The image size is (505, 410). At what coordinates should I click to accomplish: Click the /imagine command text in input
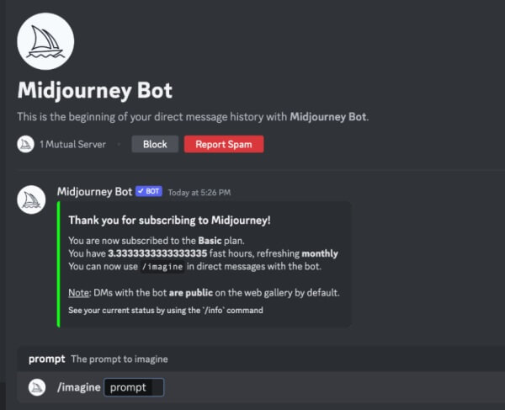[x=79, y=387]
